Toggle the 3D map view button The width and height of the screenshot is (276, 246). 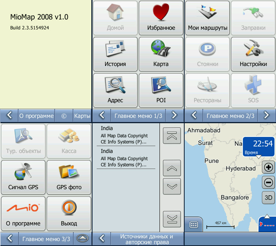tap(268, 198)
